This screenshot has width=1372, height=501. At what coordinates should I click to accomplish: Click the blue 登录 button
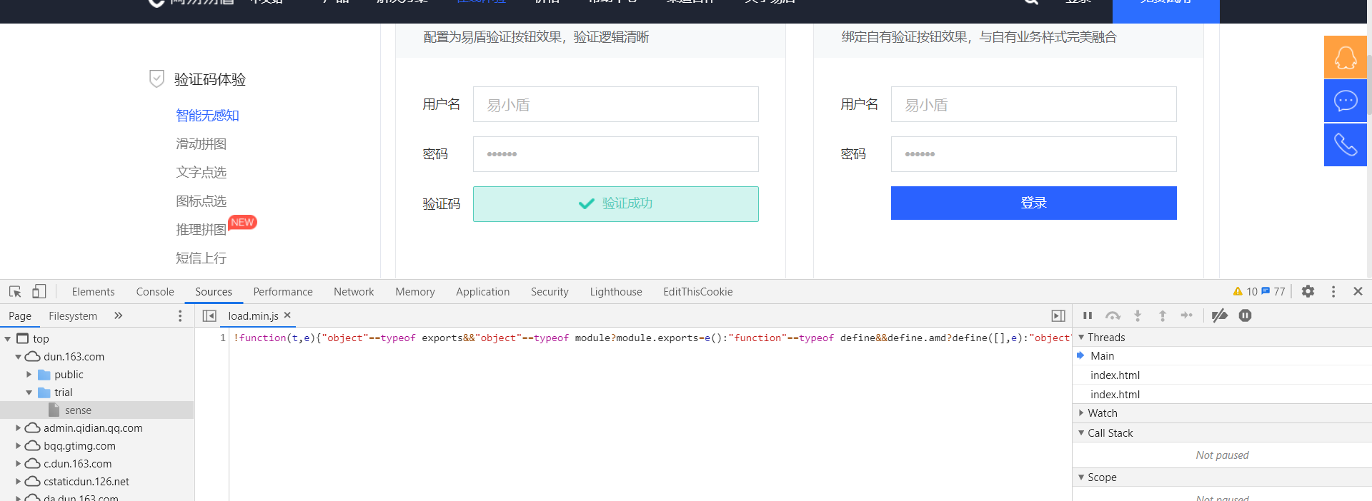tap(1034, 203)
